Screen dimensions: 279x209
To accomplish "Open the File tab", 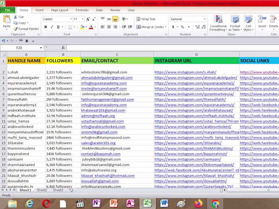I will point(8,10).
